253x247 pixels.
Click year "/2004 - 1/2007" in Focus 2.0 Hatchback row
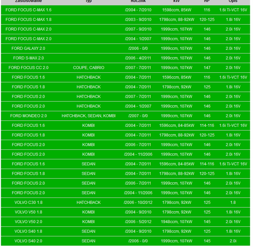(138, 106)
